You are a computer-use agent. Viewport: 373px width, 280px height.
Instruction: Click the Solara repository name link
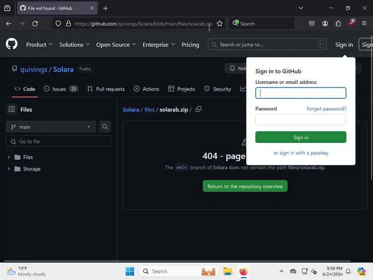(63, 69)
